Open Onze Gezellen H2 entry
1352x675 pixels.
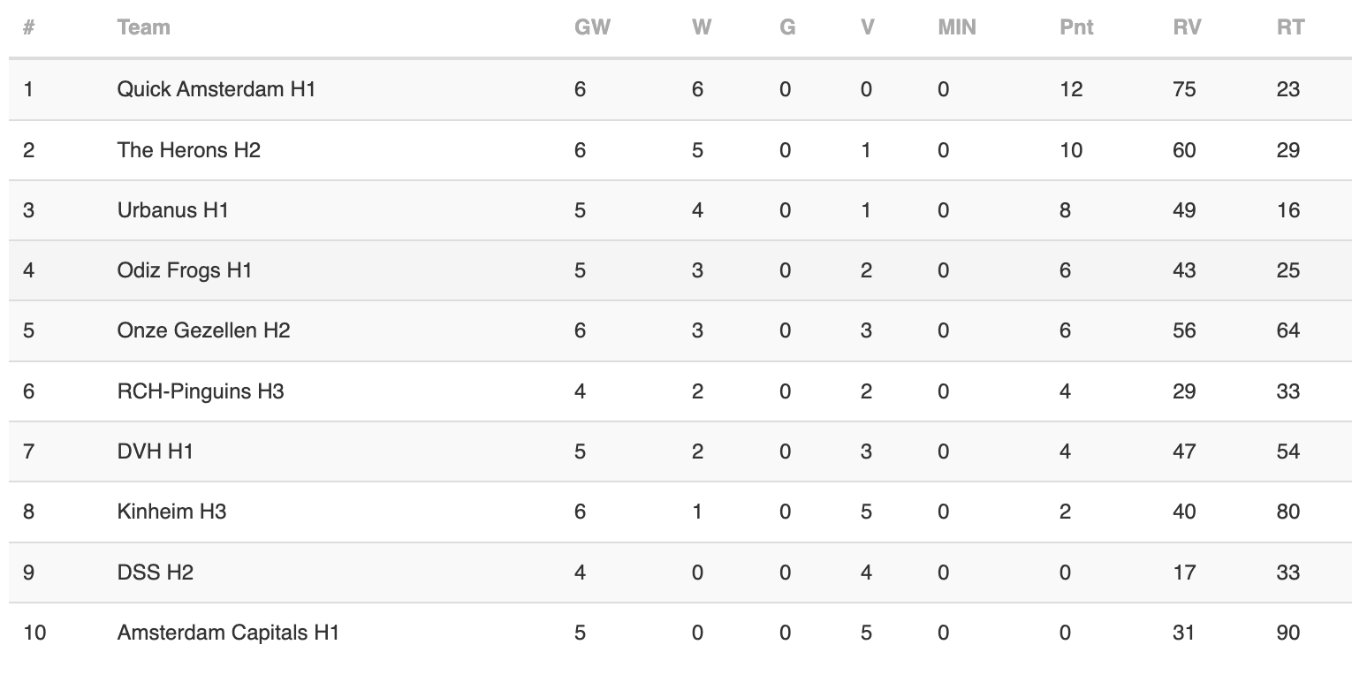pyautogui.click(x=203, y=330)
